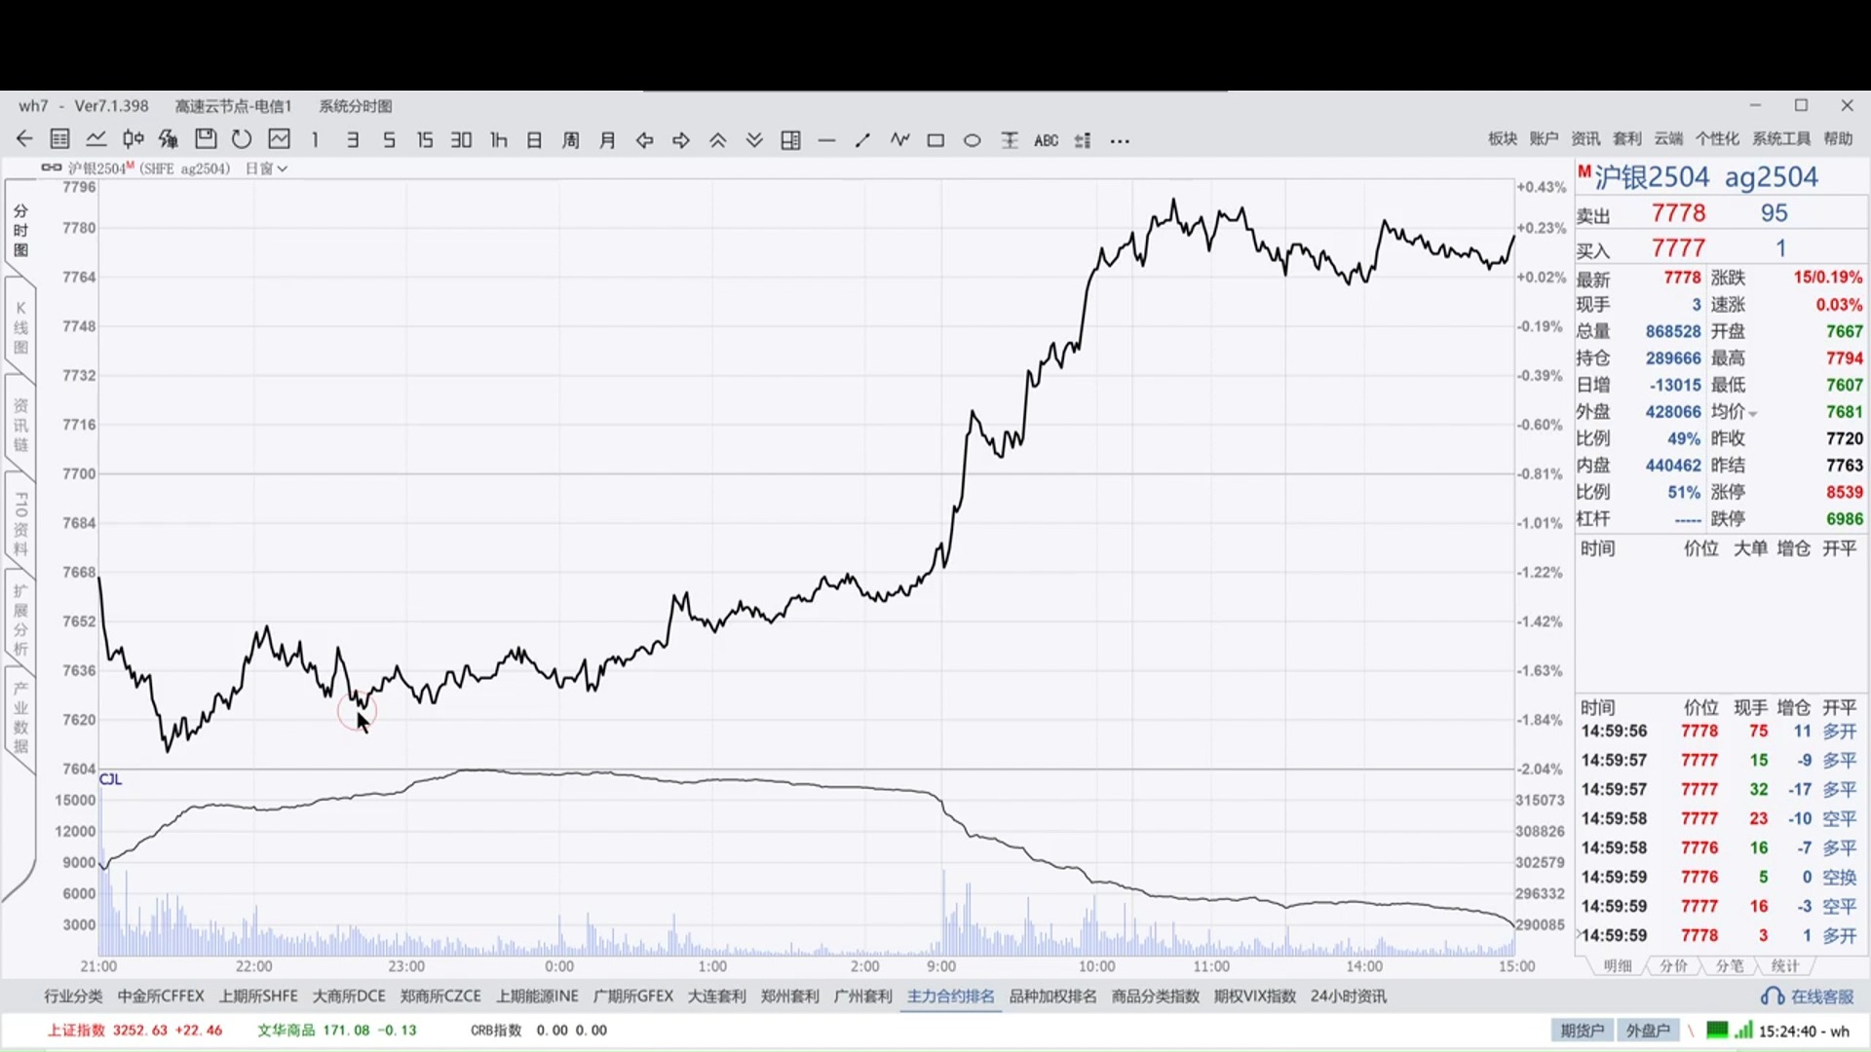Select the weekly 周 period
The image size is (1871, 1052).
(x=571, y=140)
